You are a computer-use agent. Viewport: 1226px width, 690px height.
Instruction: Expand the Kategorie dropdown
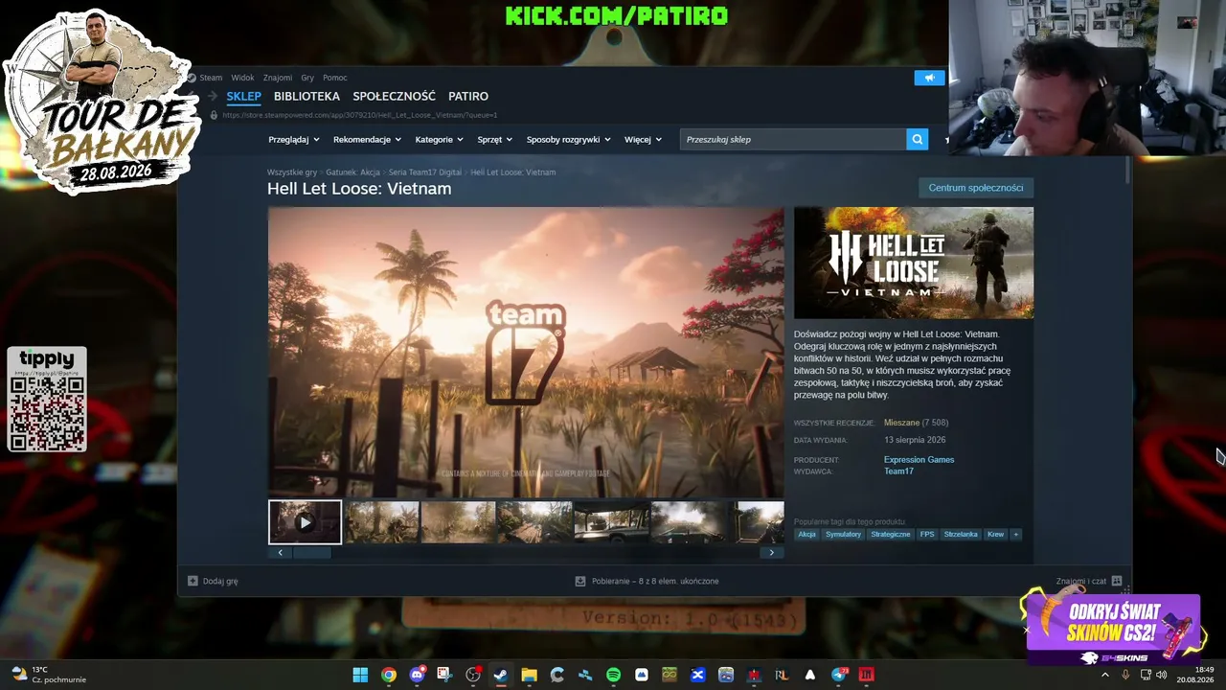(439, 140)
